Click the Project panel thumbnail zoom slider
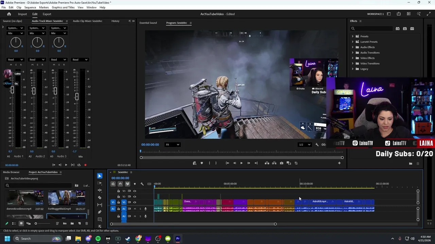This screenshot has height=244, width=435. (x=36, y=224)
